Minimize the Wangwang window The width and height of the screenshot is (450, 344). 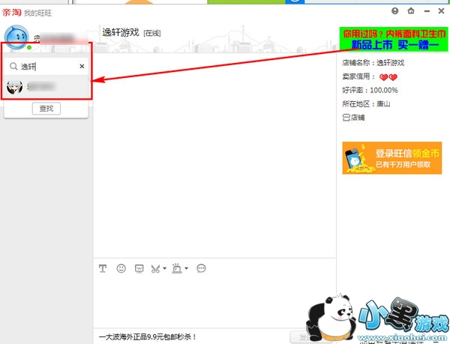coord(427,11)
